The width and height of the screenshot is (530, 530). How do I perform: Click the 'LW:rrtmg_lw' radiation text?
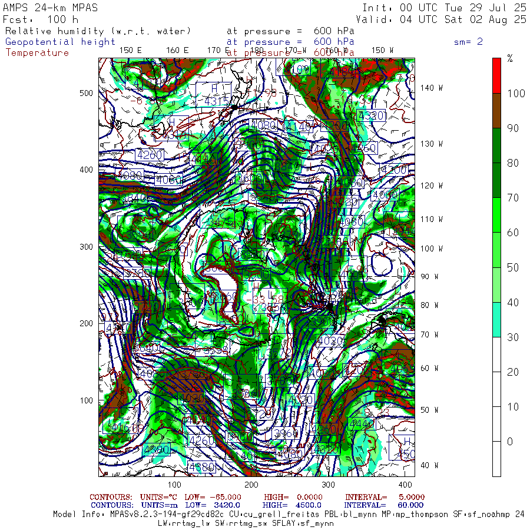point(183,524)
